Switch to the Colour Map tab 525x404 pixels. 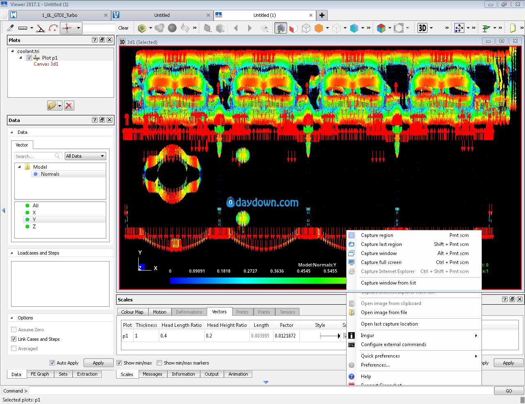[x=132, y=312]
